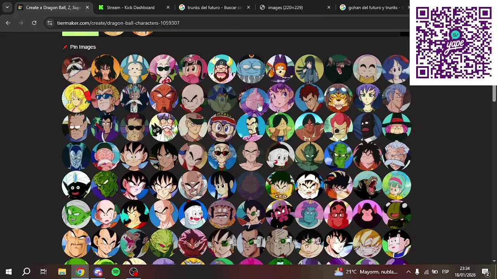Go back to the previous page
This screenshot has width=497, height=279.
pyautogui.click(x=8, y=23)
